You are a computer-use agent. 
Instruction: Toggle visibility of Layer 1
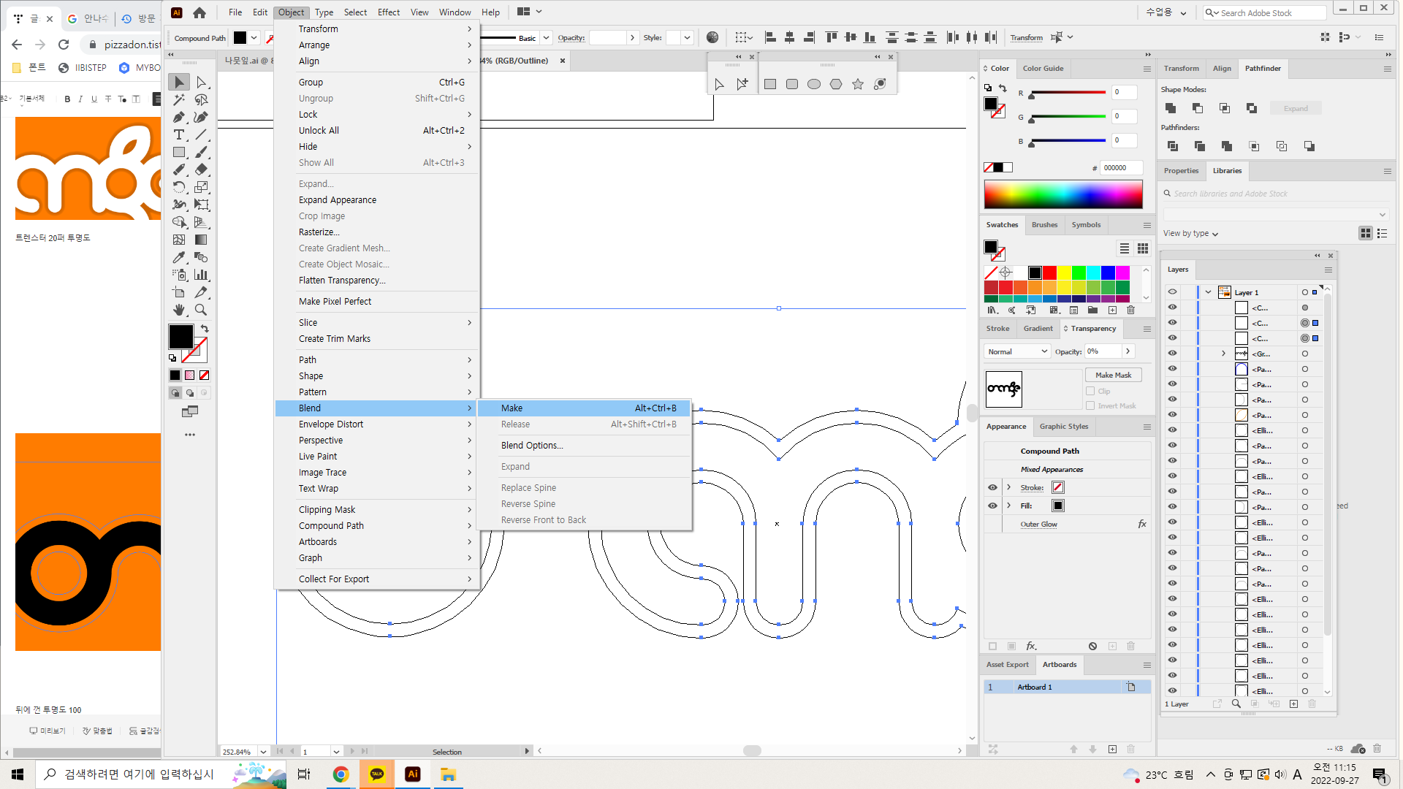pyautogui.click(x=1173, y=292)
